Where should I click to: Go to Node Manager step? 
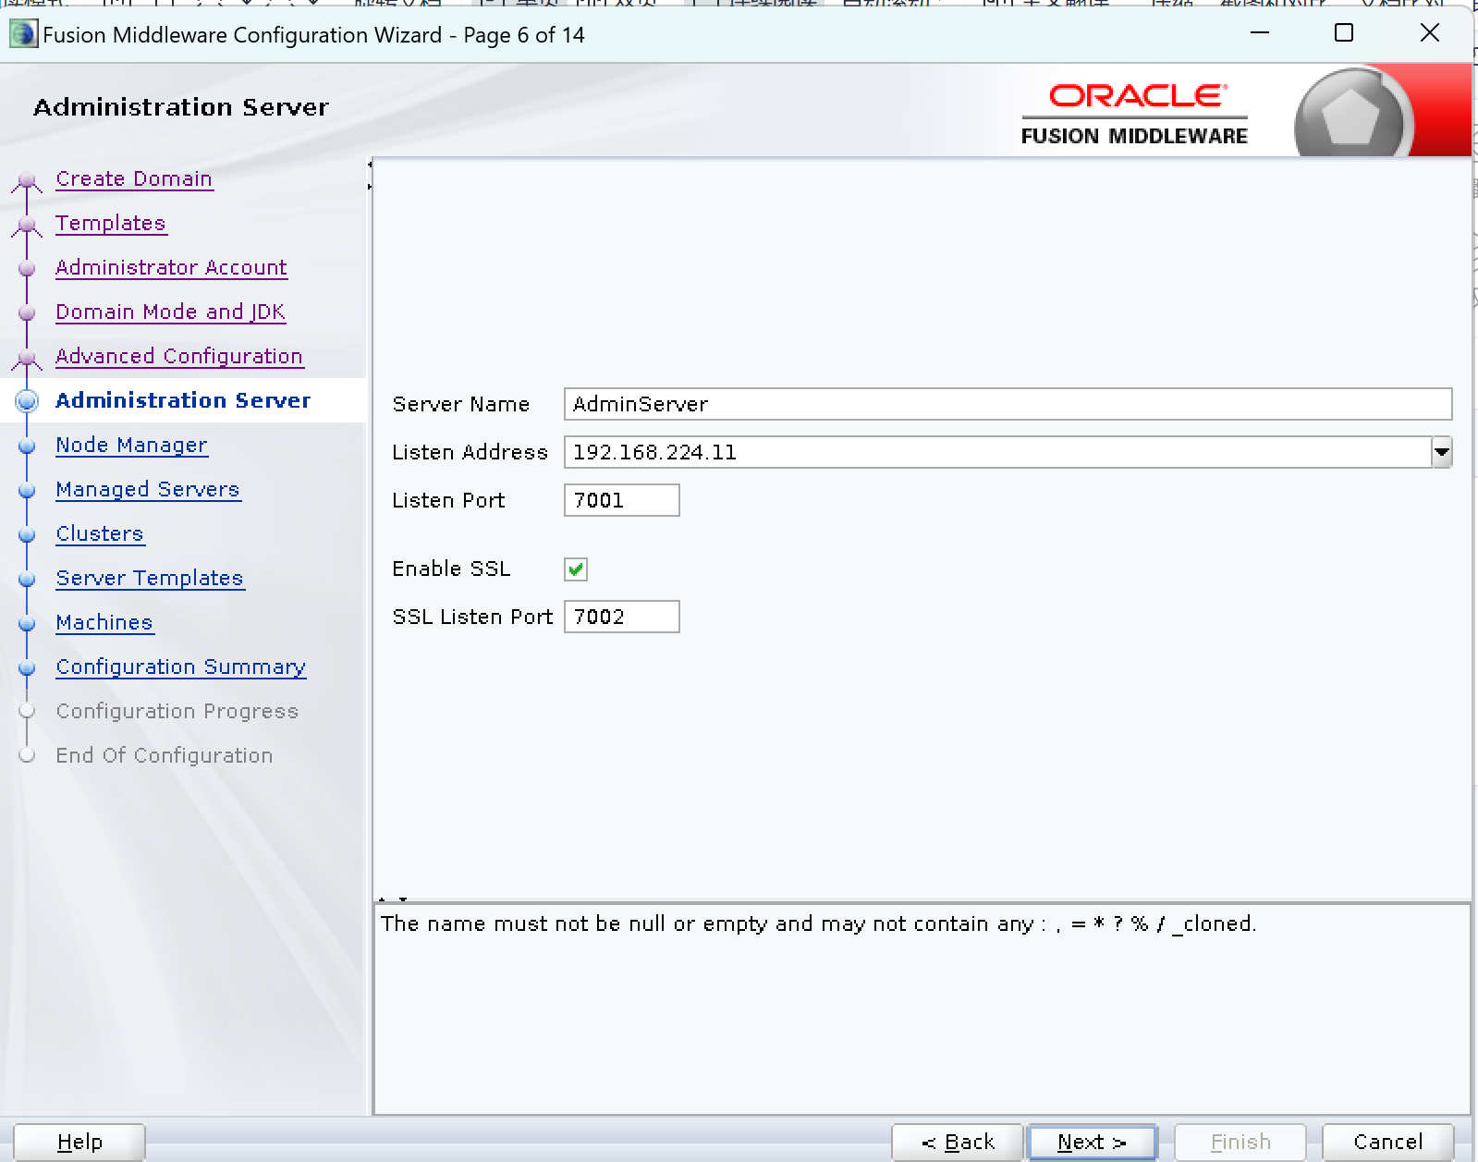pos(131,445)
